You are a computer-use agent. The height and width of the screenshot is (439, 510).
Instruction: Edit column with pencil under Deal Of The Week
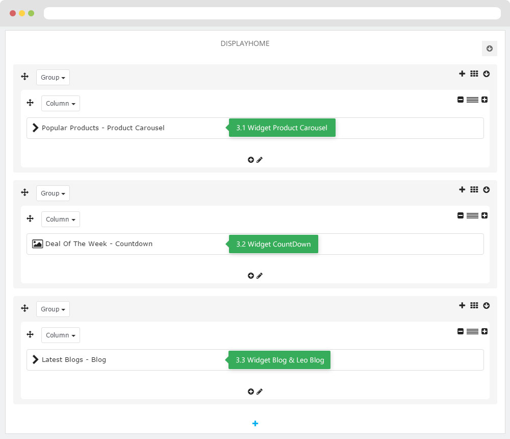(259, 276)
